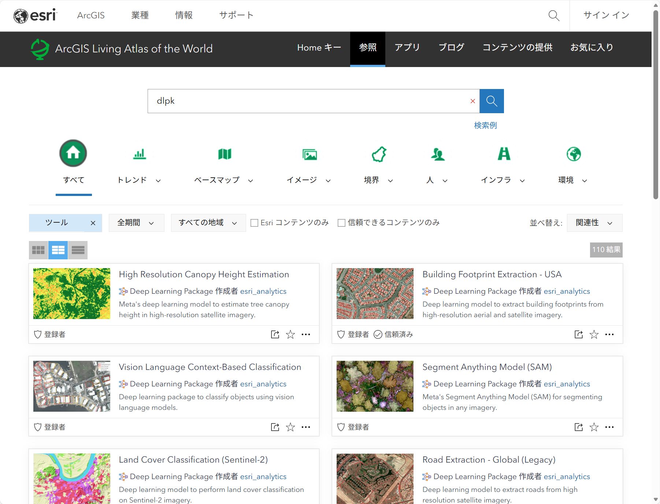Go to the ブログ tab
Screen dimensions: 660x504
click(x=451, y=48)
